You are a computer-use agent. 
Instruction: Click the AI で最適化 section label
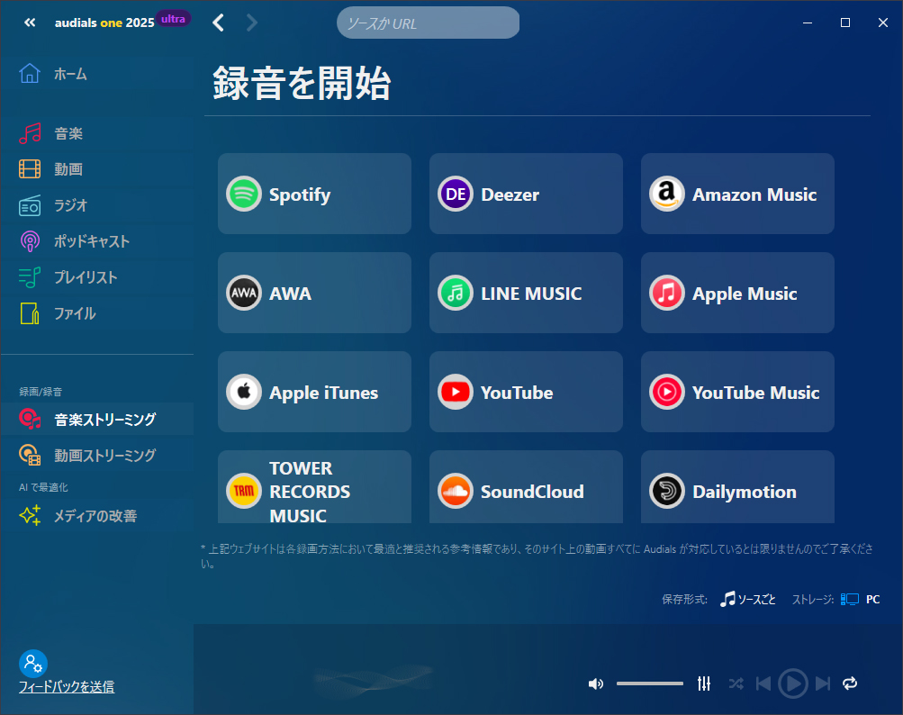[x=43, y=487]
